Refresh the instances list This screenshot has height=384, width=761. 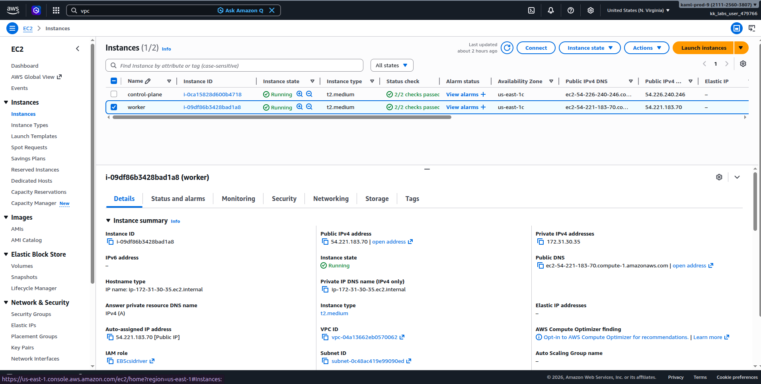(507, 48)
